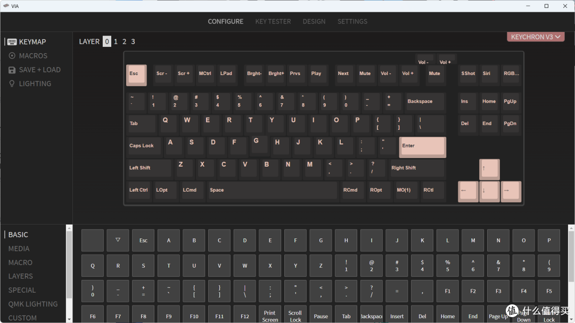Click the right arrow key on layout
This screenshot has height=323, width=575.
pyautogui.click(x=511, y=192)
